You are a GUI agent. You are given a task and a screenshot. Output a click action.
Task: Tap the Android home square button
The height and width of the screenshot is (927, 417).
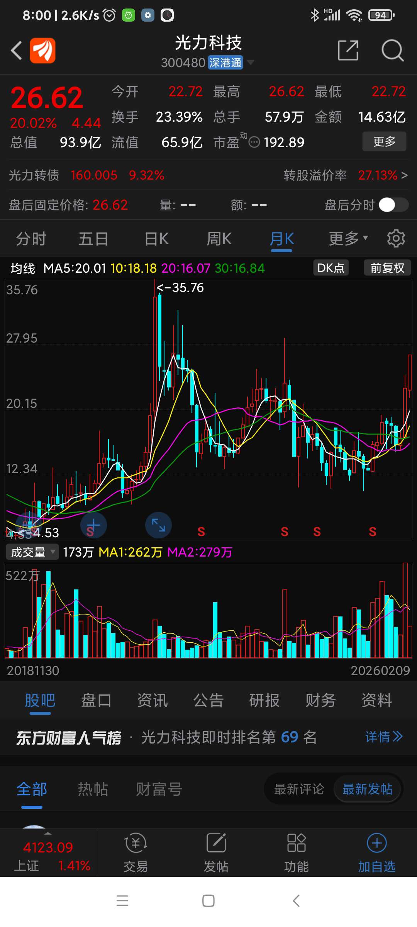[208, 901]
